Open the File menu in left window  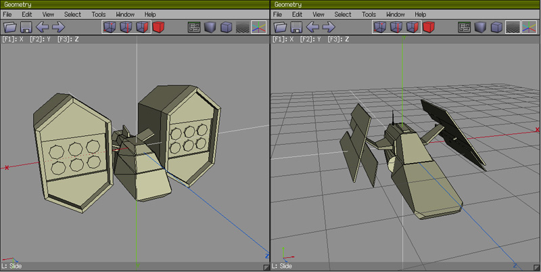pyautogui.click(x=8, y=14)
